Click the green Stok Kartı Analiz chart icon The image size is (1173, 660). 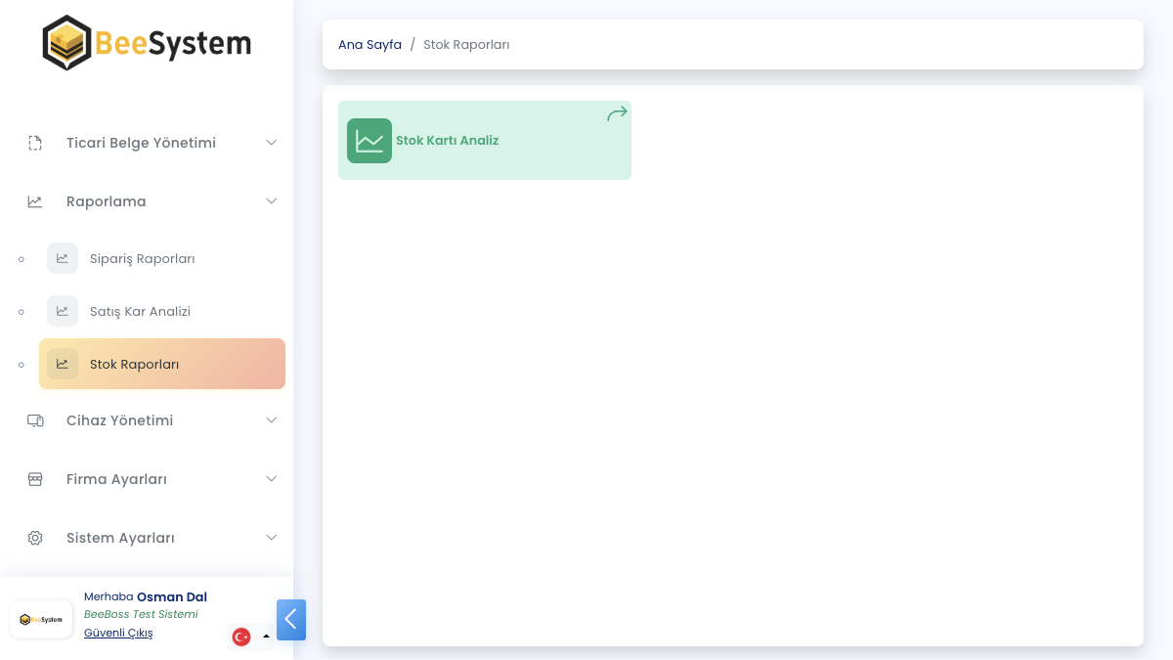coord(369,141)
